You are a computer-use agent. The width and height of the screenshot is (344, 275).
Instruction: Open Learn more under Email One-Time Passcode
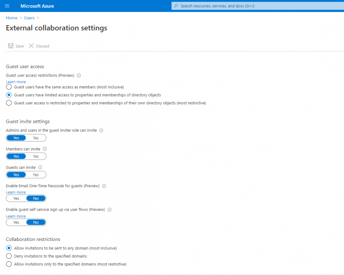click(x=16, y=192)
